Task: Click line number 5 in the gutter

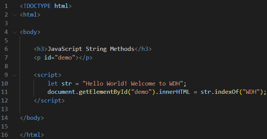Action: click(6, 41)
